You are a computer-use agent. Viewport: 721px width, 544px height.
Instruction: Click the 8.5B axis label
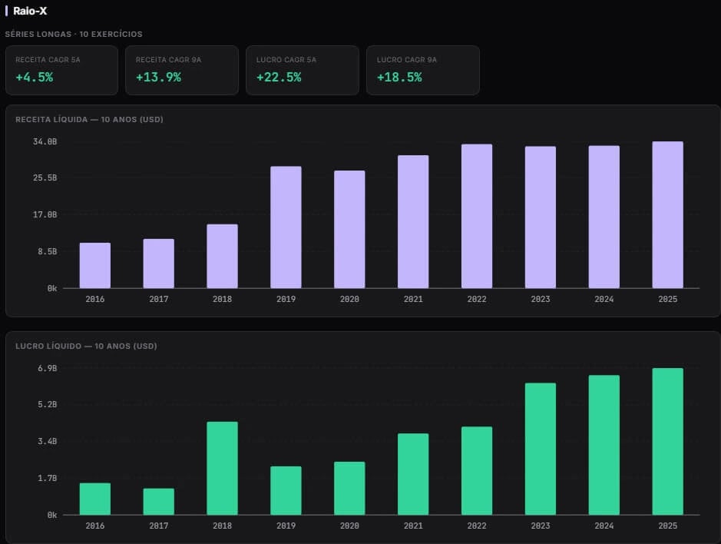pyautogui.click(x=48, y=251)
